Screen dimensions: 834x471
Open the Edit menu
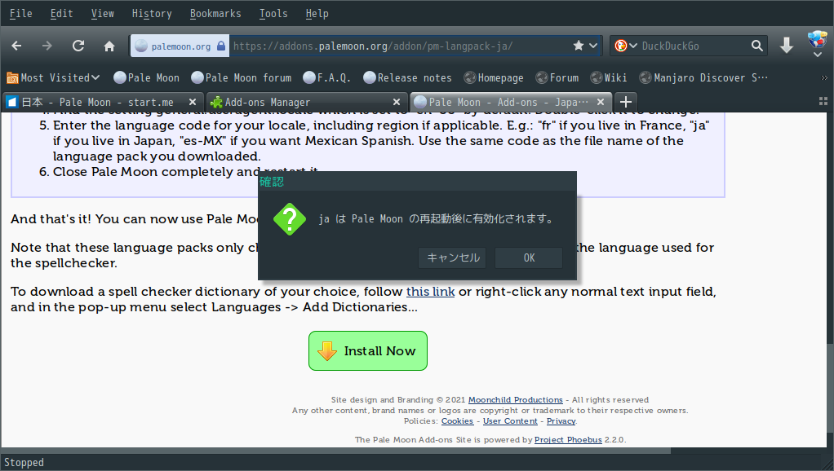[x=62, y=13]
